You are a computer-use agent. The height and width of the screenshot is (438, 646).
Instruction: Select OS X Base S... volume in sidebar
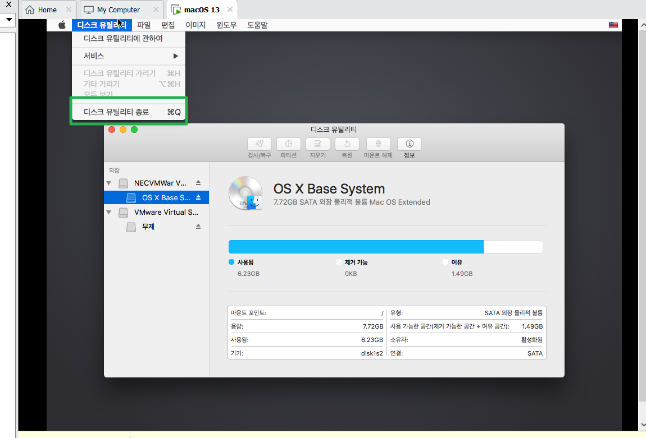[x=157, y=197]
